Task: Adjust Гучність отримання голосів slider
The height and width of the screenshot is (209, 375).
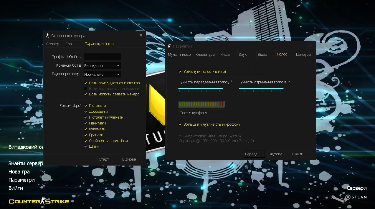Action: tap(261, 88)
